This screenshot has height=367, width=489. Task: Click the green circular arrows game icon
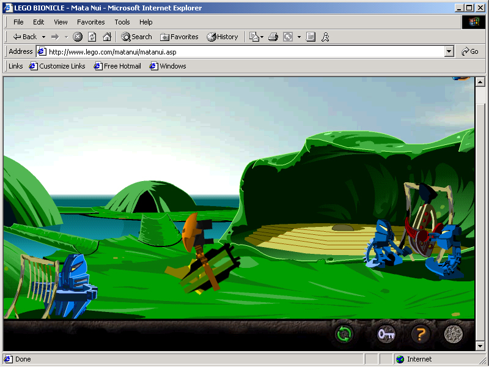tap(344, 334)
